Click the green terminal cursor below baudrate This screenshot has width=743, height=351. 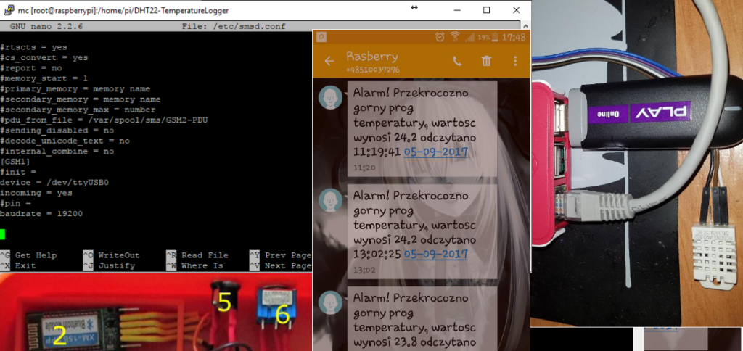coord(3,234)
